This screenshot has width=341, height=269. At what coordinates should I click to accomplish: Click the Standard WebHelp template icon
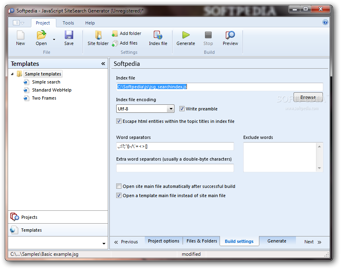point(26,90)
